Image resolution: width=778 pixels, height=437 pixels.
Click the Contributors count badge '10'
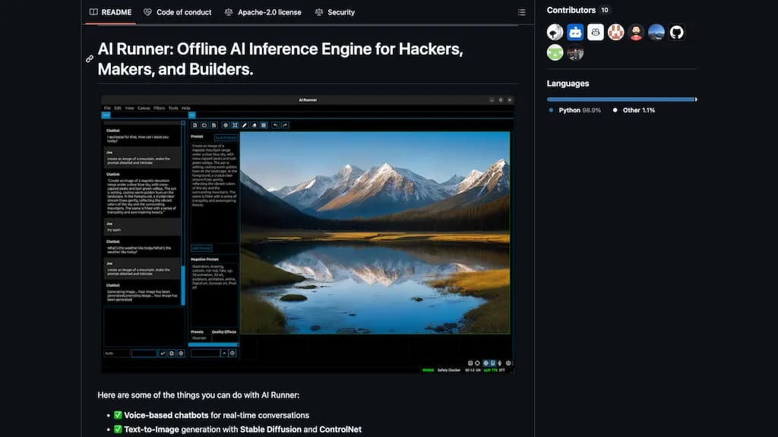pyautogui.click(x=604, y=10)
